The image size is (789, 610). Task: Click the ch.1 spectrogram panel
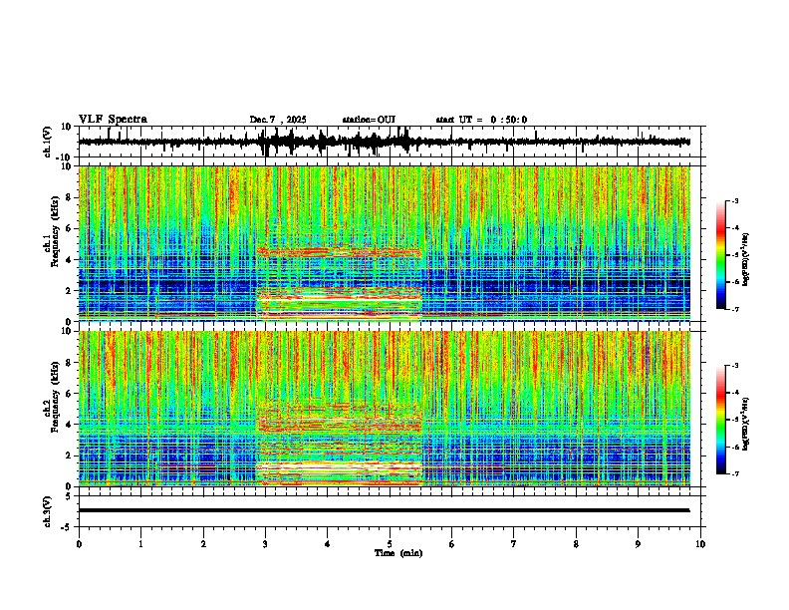384,243
